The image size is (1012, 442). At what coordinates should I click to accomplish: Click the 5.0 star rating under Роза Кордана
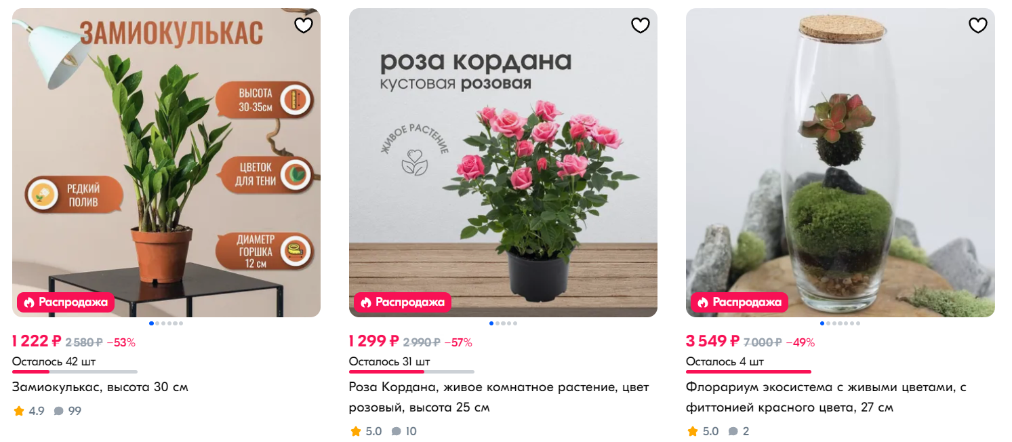[366, 431]
